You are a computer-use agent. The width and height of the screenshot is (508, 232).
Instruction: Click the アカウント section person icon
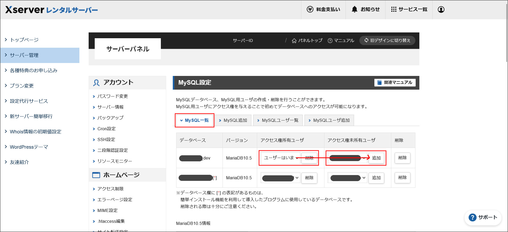[x=96, y=83]
